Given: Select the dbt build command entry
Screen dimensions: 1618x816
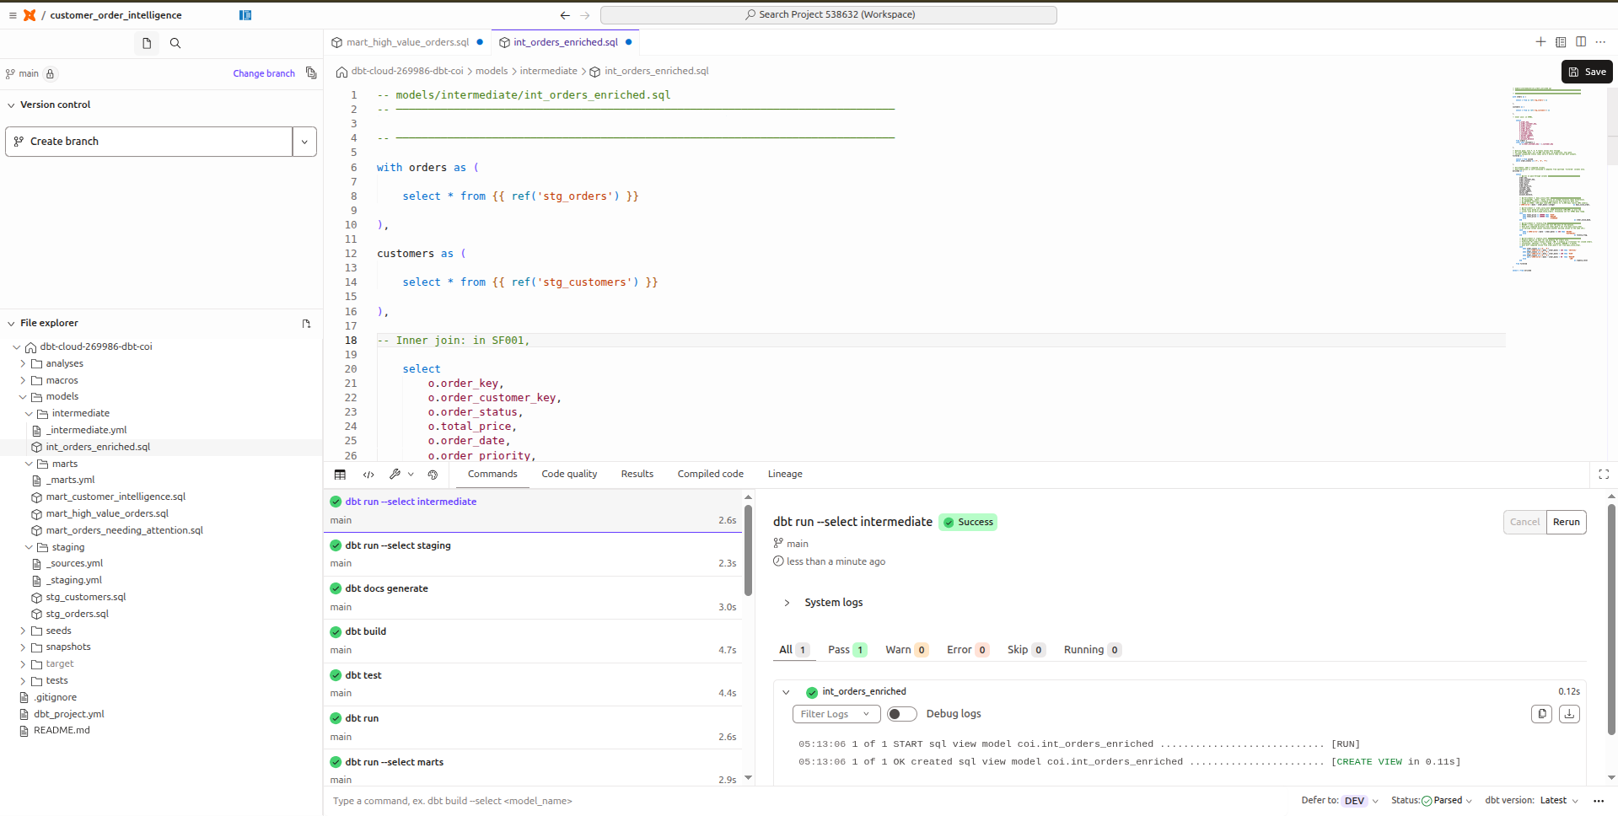Looking at the screenshot, I should (533, 642).
